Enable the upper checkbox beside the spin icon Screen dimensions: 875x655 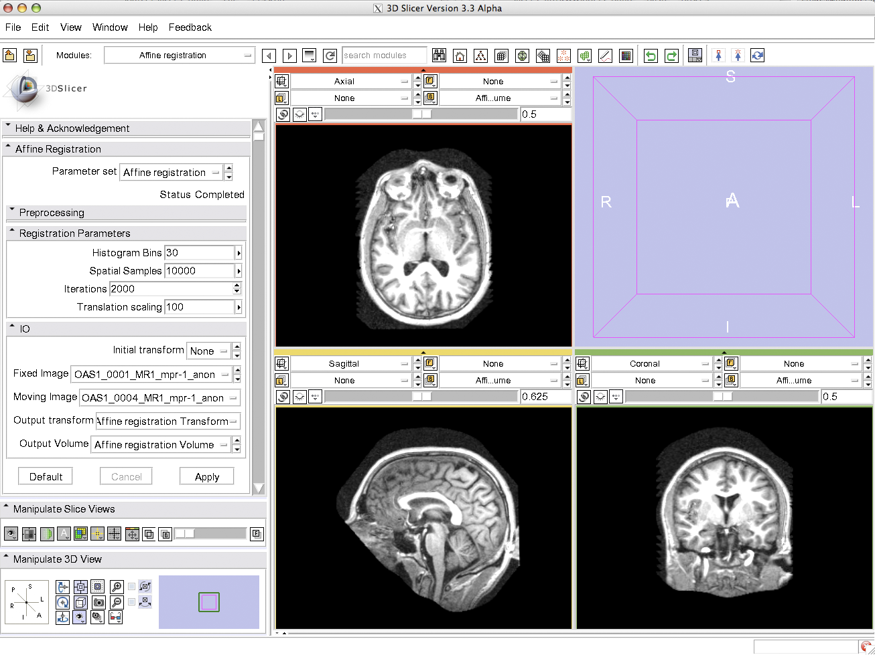[132, 587]
